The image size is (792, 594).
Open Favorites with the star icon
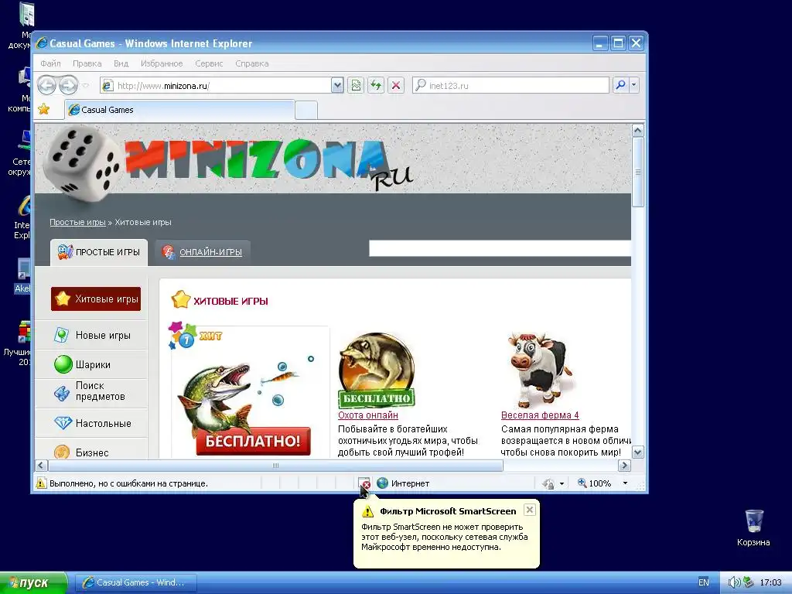pyautogui.click(x=44, y=109)
